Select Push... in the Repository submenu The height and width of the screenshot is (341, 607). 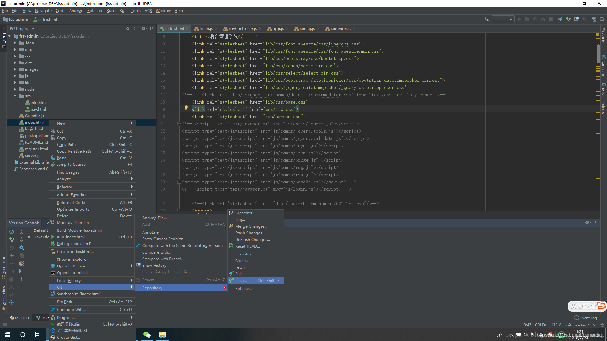(x=241, y=281)
